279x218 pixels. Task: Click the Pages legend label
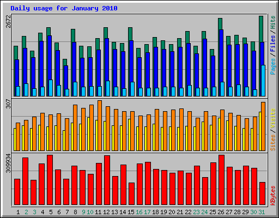click(272, 66)
